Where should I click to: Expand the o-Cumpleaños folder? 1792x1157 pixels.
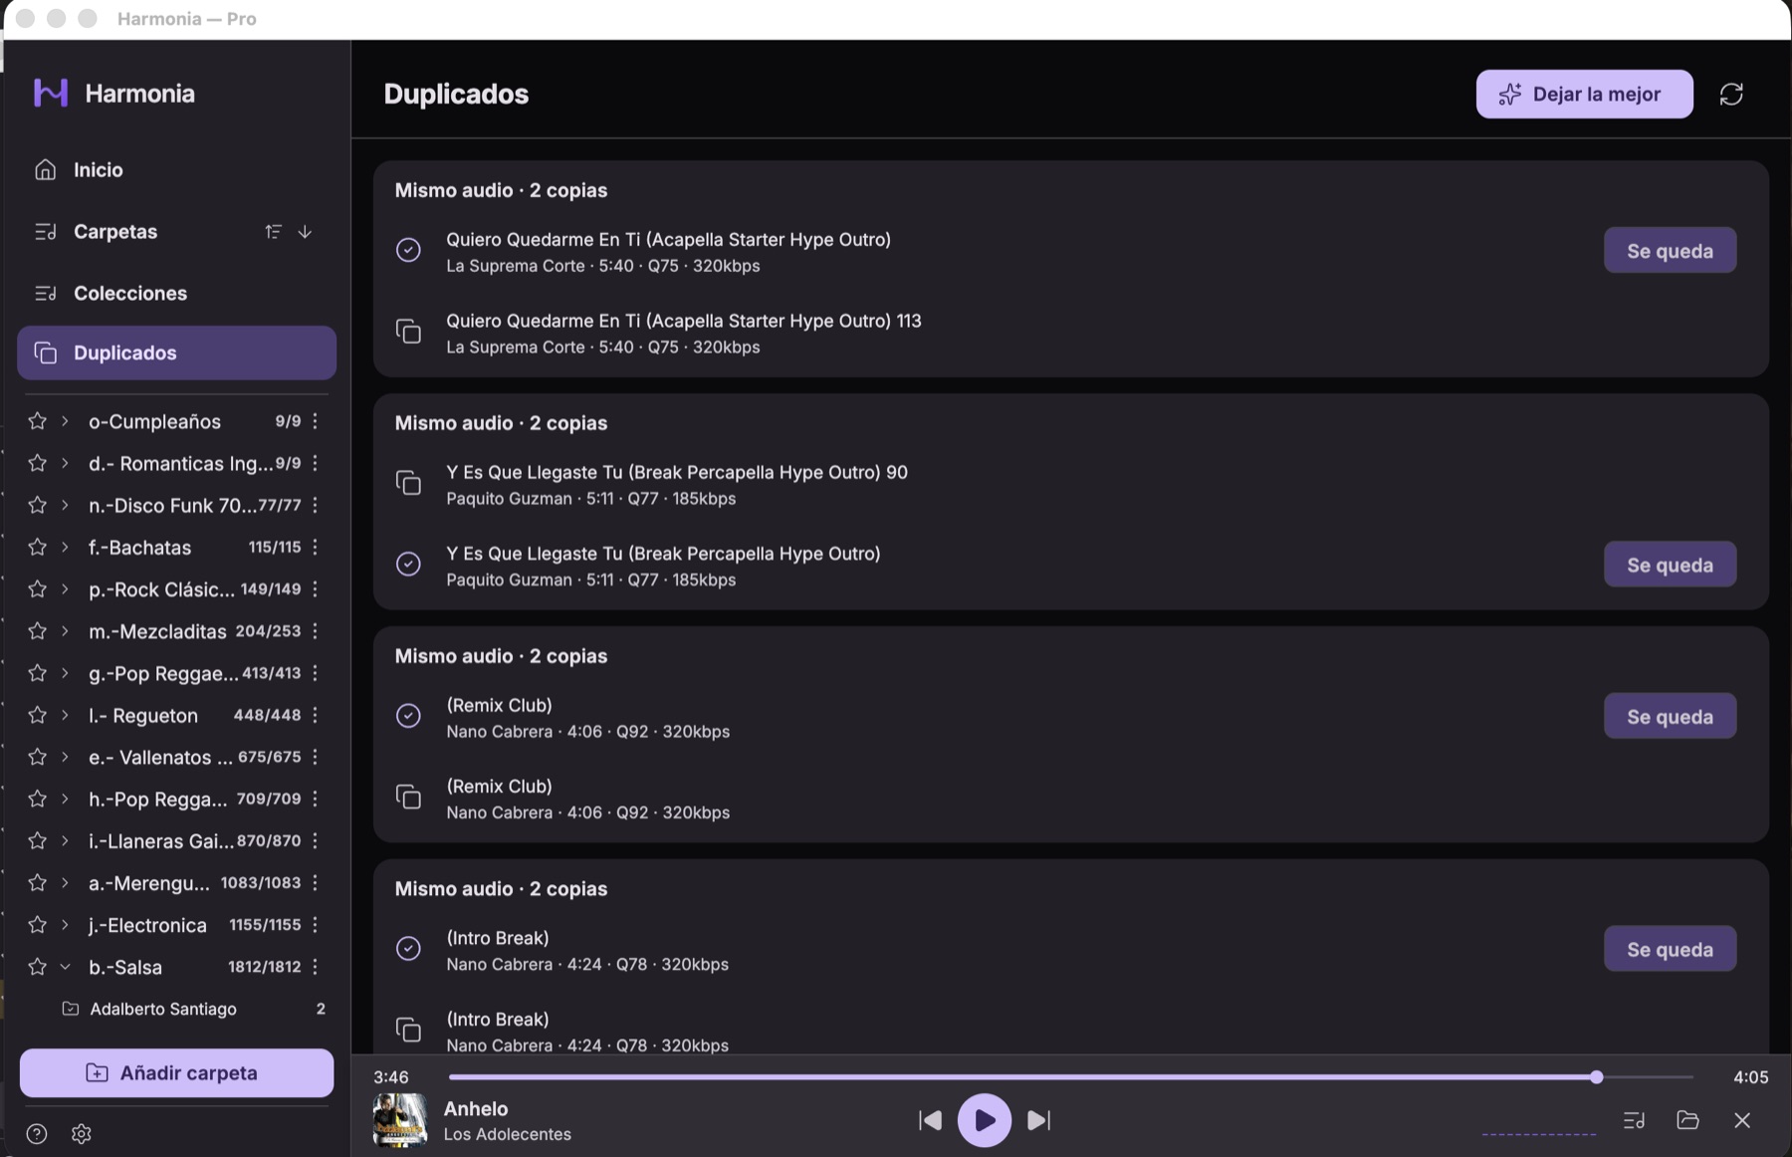tap(66, 421)
